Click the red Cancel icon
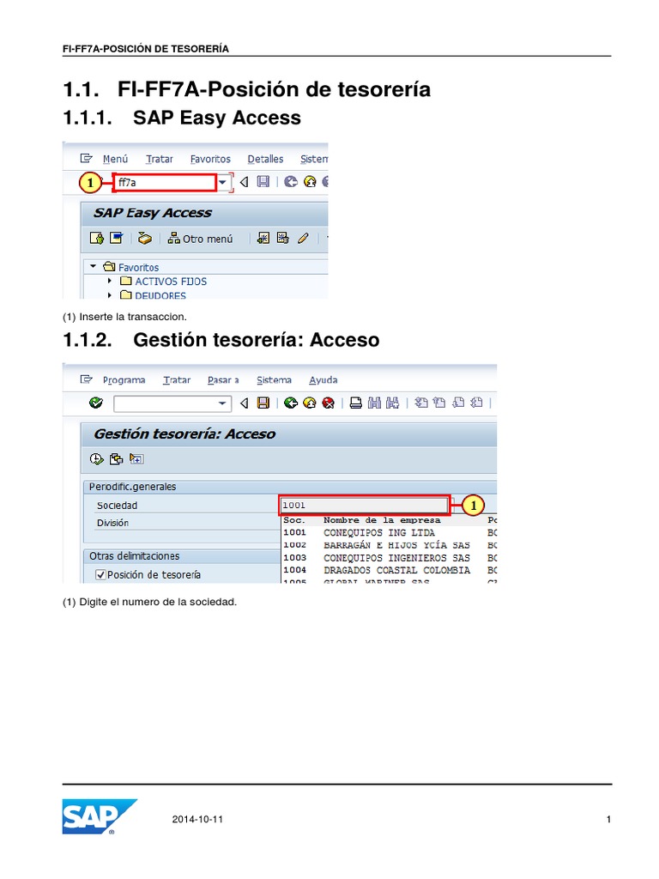 pos(329,403)
